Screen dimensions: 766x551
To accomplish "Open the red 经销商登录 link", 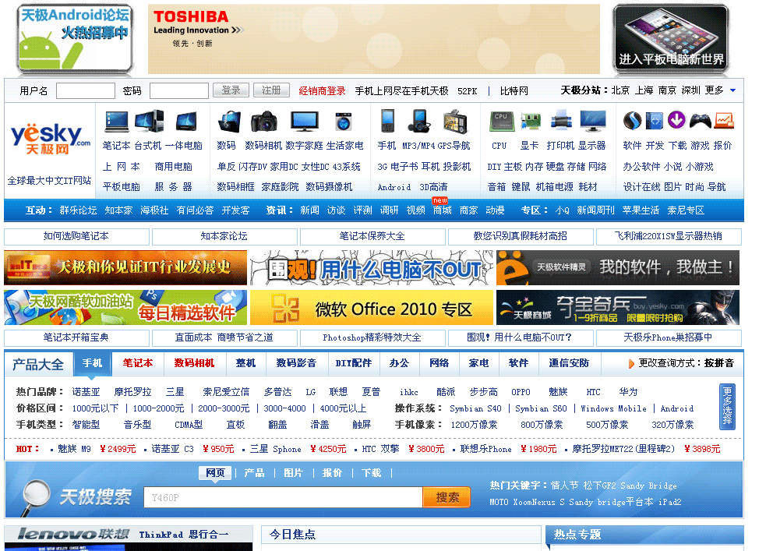I will [322, 91].
